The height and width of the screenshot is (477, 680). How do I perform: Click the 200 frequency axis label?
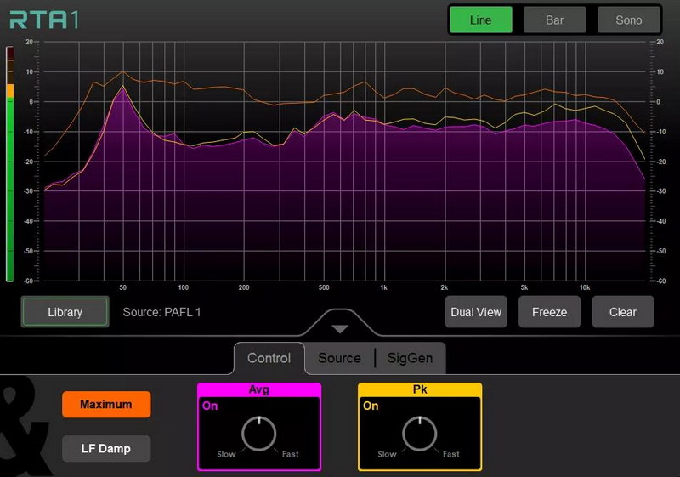[244, 287]
